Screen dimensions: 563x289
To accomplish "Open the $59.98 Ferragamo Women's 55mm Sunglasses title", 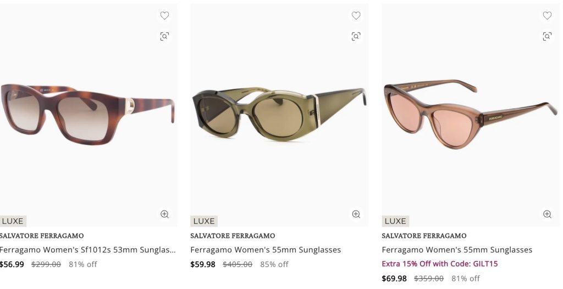I will (x=266, y=250).
